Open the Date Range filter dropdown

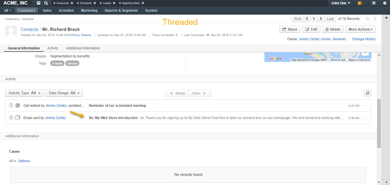tap(64, 93)
